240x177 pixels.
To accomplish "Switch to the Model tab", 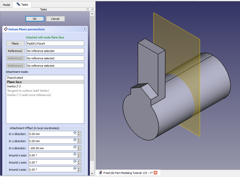I will tap(6, 5).
